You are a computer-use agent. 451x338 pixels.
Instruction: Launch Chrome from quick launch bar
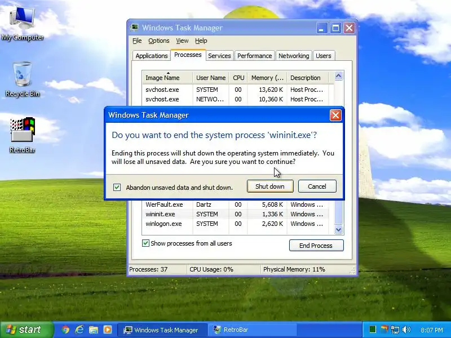pyautogui.click(x=65, y=330)
